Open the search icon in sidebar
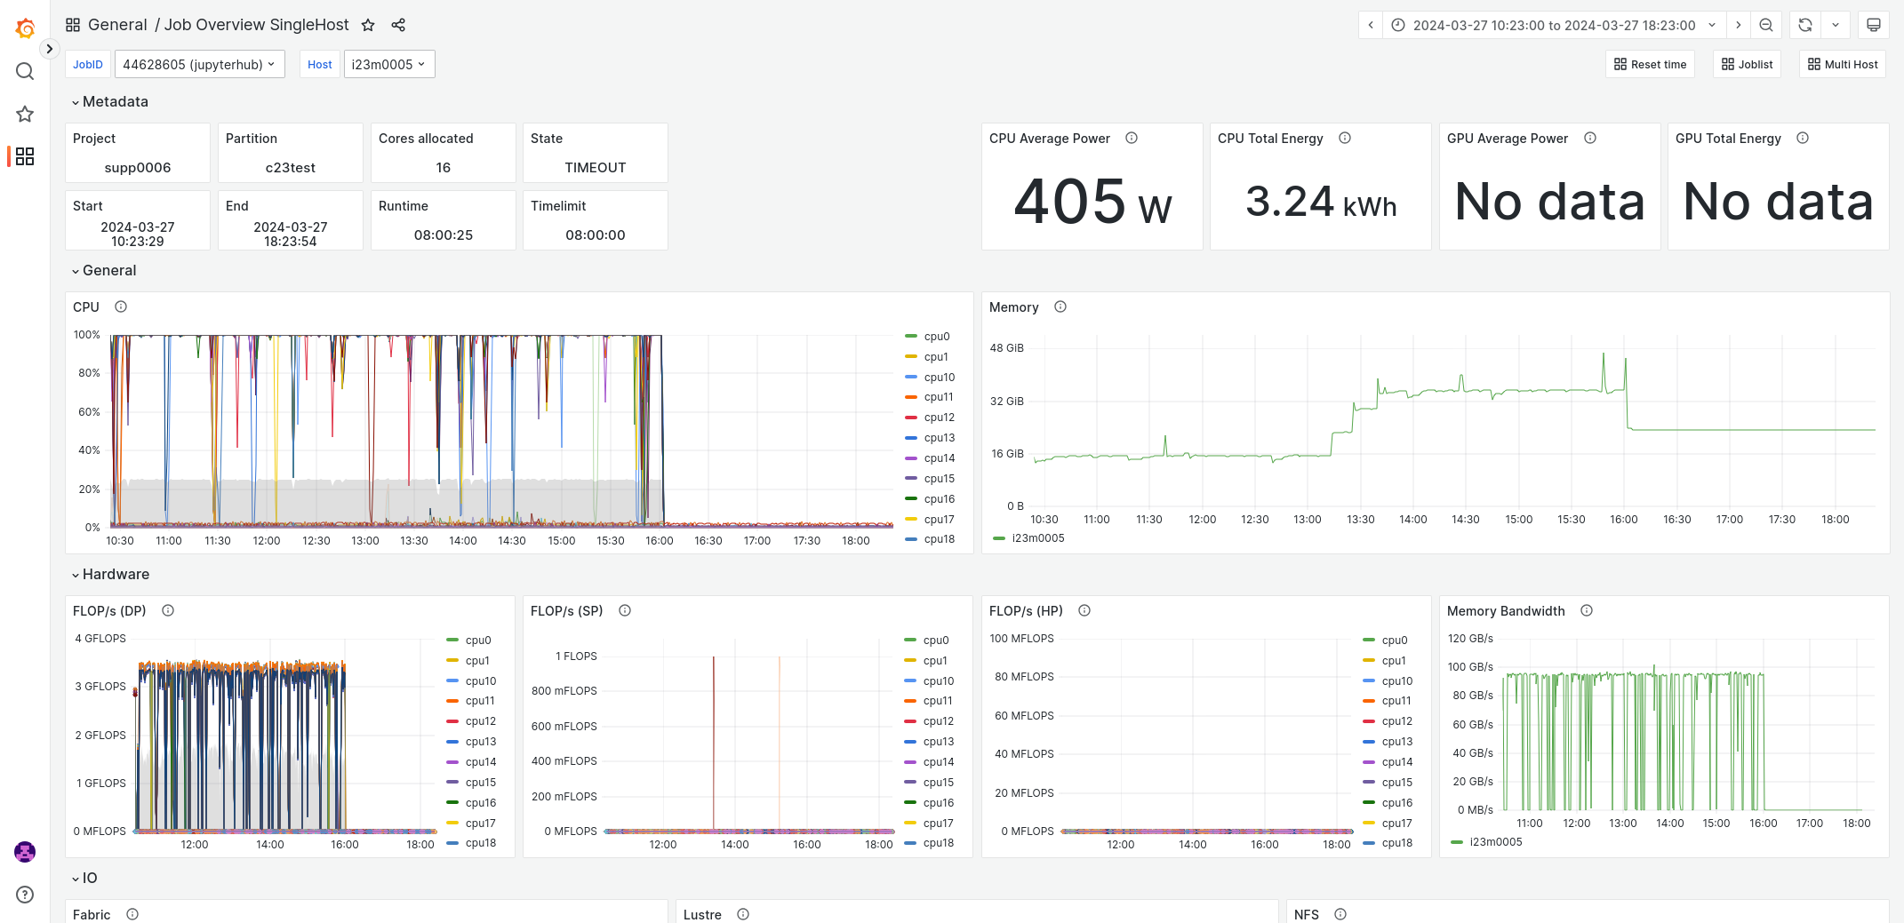The height and width of the screenshot is (923, 1904). pos(25,71)
